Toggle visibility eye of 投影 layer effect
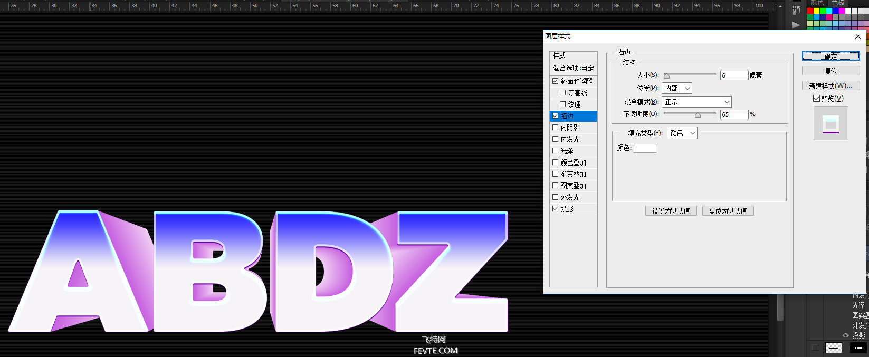Image resolution: width=869 pixels, height=357 pixels. click(x=846, y=335)
